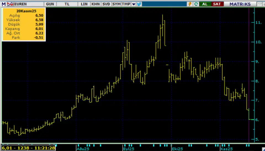This screenshot has width=265, height=151.
Task: Open the SYM symbol menu
Action: pos(116,4)
